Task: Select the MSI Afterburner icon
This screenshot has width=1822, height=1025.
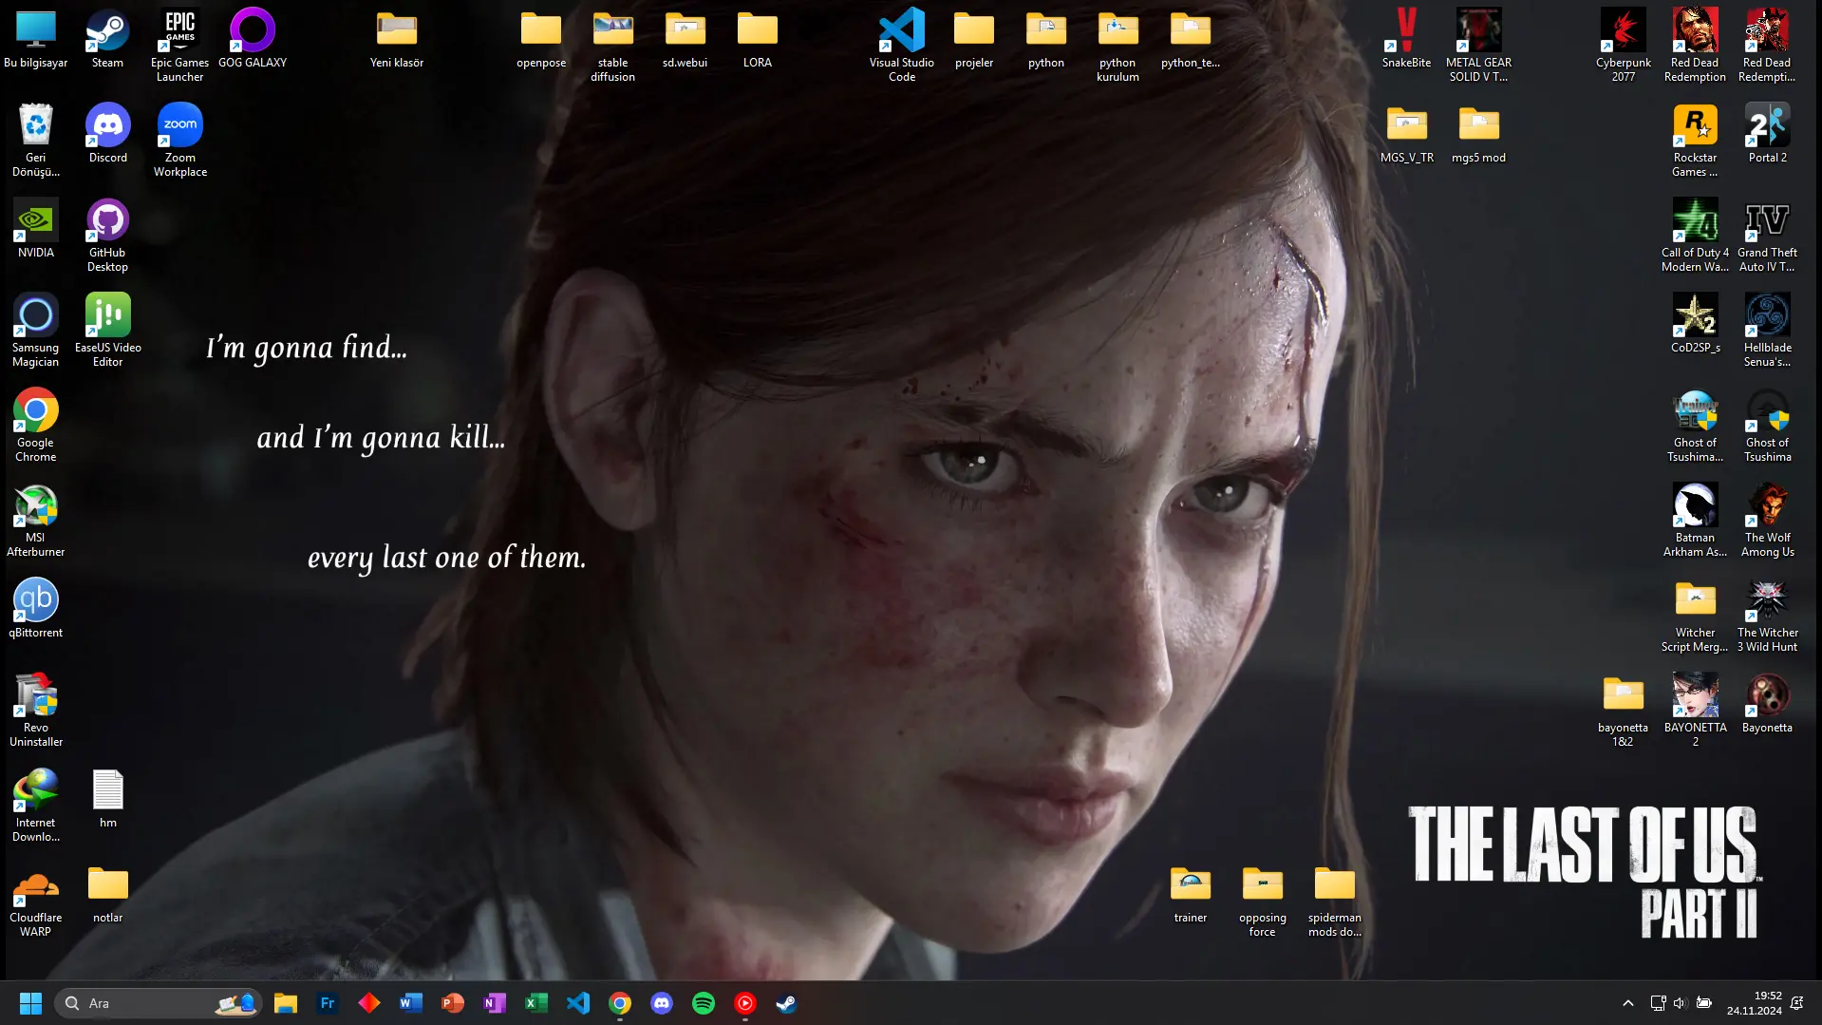Action: 35,521
